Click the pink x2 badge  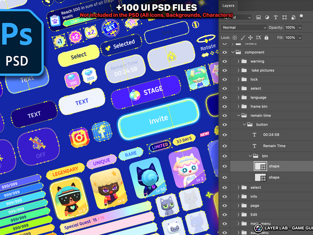tap(76, 37)
